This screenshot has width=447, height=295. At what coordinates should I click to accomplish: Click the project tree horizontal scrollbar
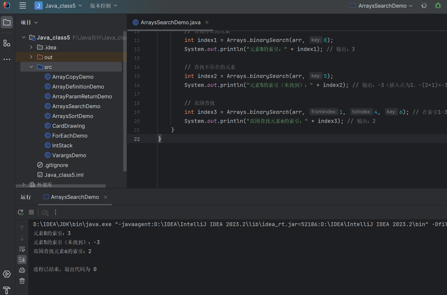coord(60,186)
